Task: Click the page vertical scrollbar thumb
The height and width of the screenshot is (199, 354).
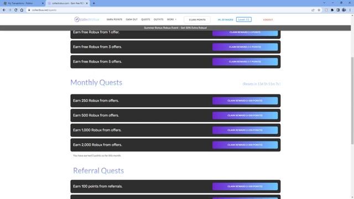Action: [352, 101]
